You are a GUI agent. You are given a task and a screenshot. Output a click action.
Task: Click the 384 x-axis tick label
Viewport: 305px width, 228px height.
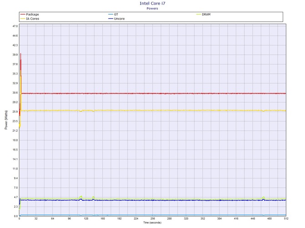coord(219,218)
